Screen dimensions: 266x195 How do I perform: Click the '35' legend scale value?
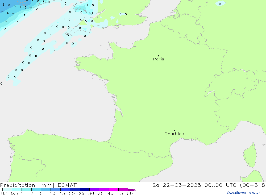(x=101, y=193)
